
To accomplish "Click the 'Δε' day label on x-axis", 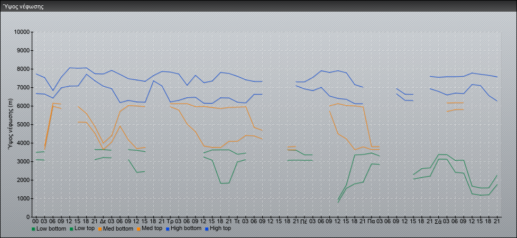I will click(x=103, y=221).
